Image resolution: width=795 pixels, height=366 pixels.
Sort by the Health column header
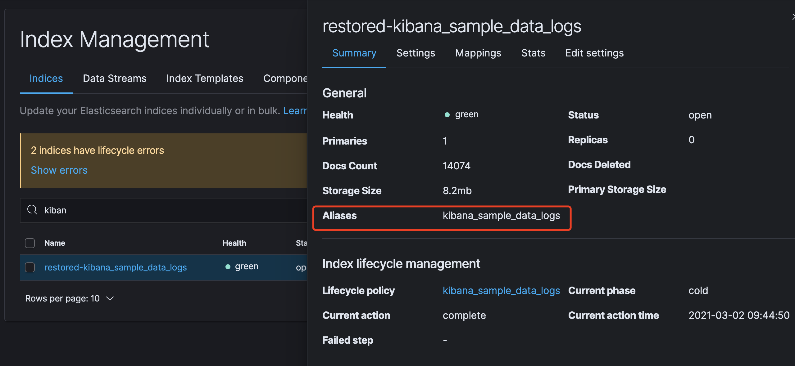click(234, 243)
